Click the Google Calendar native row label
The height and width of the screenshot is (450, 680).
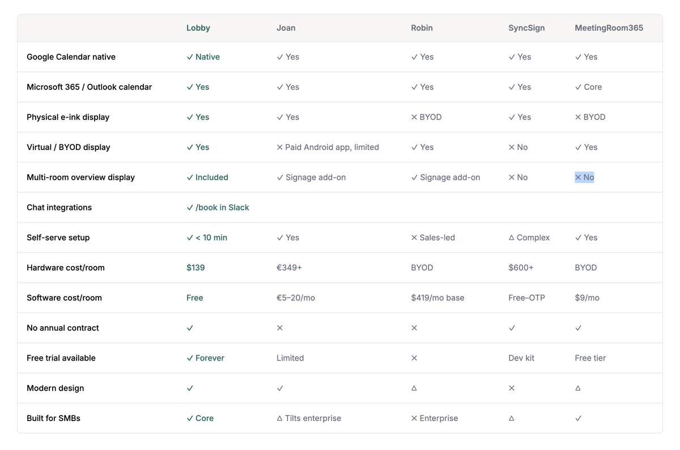[71, 57]
